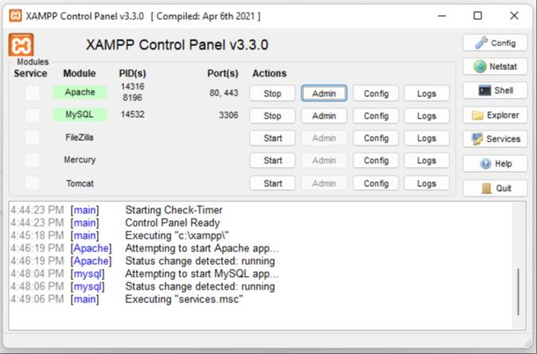537x354 pixels.
Task: Open Mercury Config options
Action: click(376, 160)
